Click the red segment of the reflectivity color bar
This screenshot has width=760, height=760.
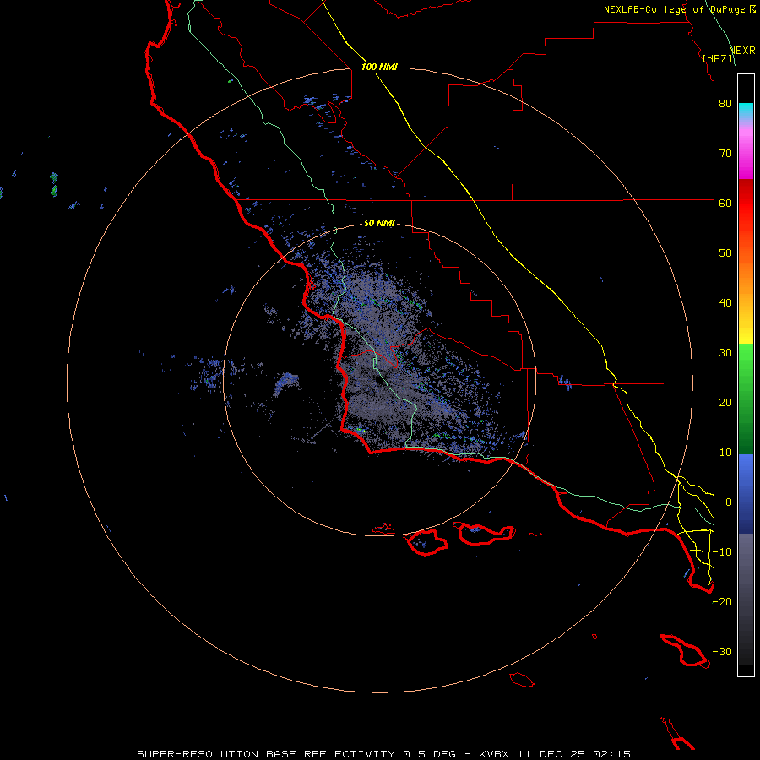click(x=746, y=204)
